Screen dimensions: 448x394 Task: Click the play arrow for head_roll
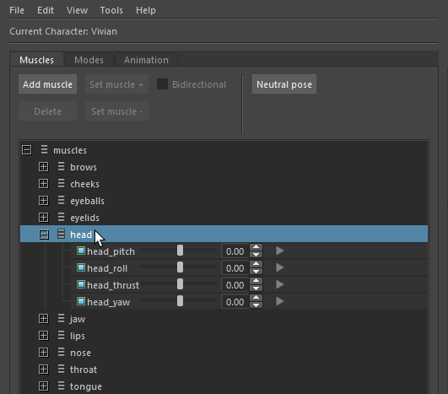click(x=280, y=267)
